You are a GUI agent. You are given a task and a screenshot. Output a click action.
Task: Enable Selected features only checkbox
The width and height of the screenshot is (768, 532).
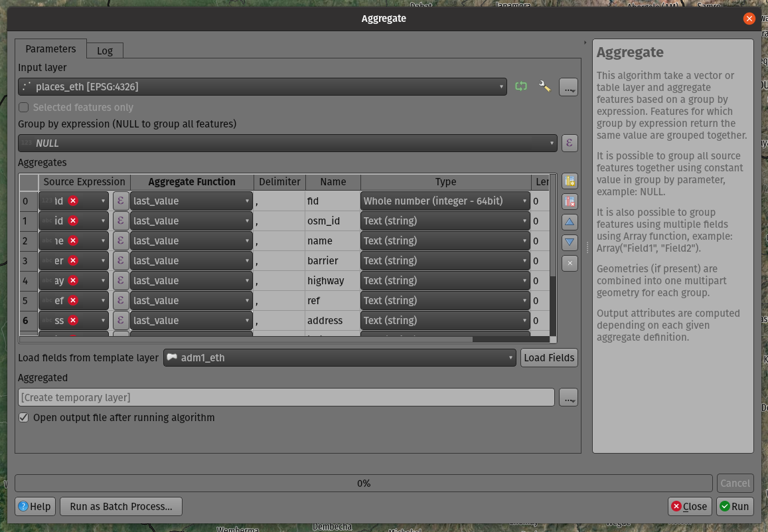tap(24, 108)
